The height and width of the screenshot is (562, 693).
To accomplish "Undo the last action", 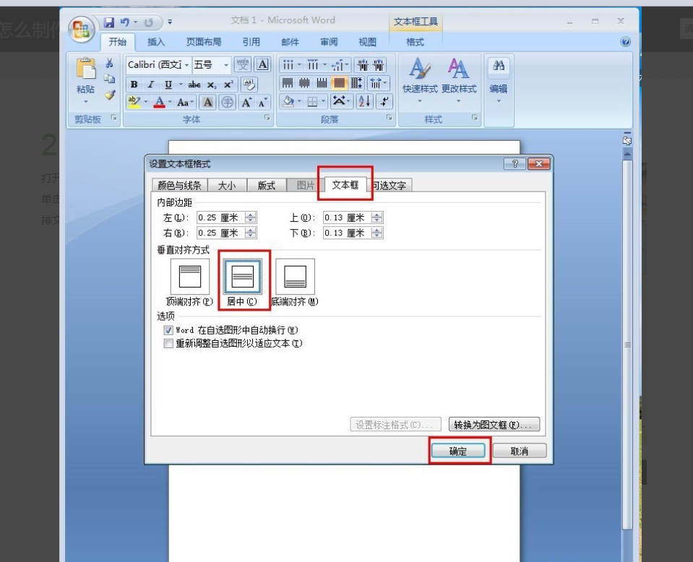I will (125, 22).
